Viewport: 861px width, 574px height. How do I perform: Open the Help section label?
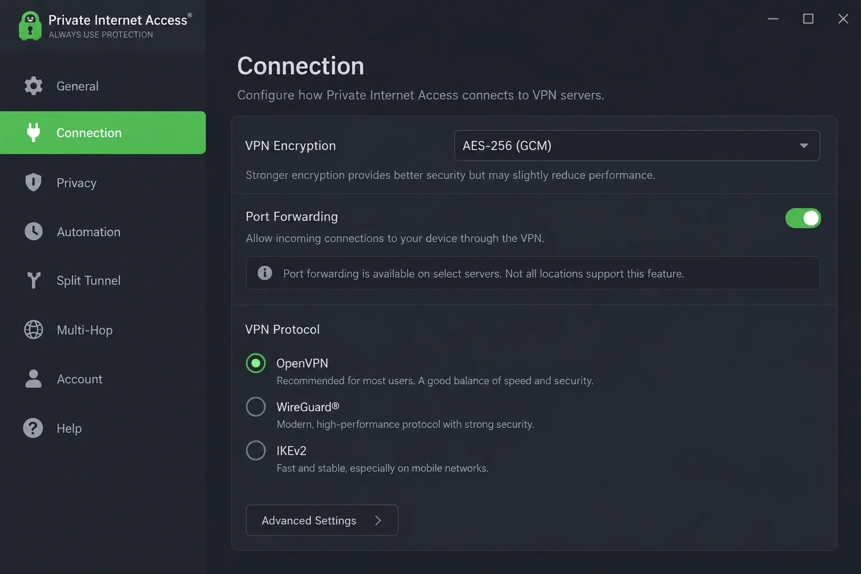pos(69,428)
